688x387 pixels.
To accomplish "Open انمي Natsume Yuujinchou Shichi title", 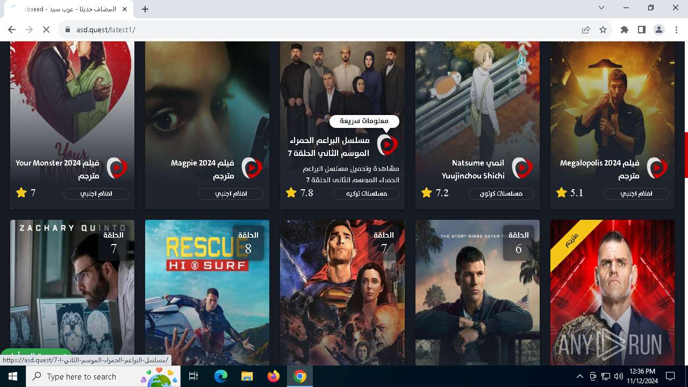I will 473,169.
